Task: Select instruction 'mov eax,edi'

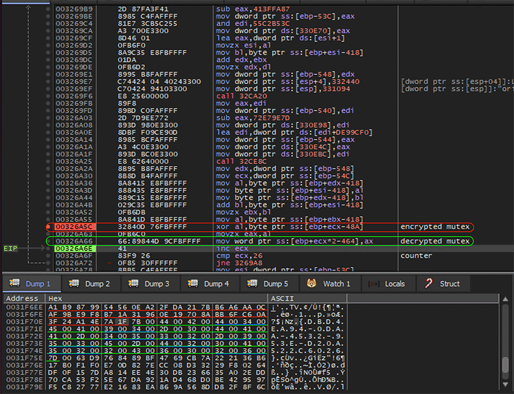Action: click(241, 103)
